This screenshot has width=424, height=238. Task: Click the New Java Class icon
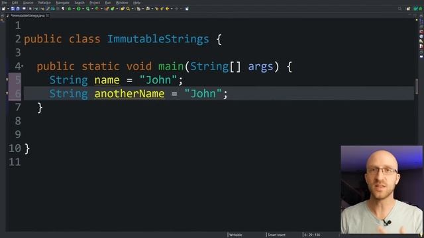tap(112, 9)
